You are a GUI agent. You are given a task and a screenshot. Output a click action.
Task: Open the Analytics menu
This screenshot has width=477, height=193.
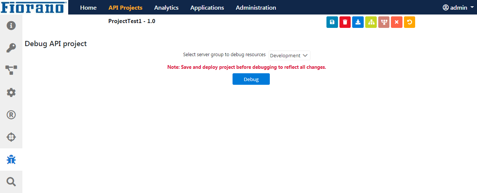(x=166, y=7)
